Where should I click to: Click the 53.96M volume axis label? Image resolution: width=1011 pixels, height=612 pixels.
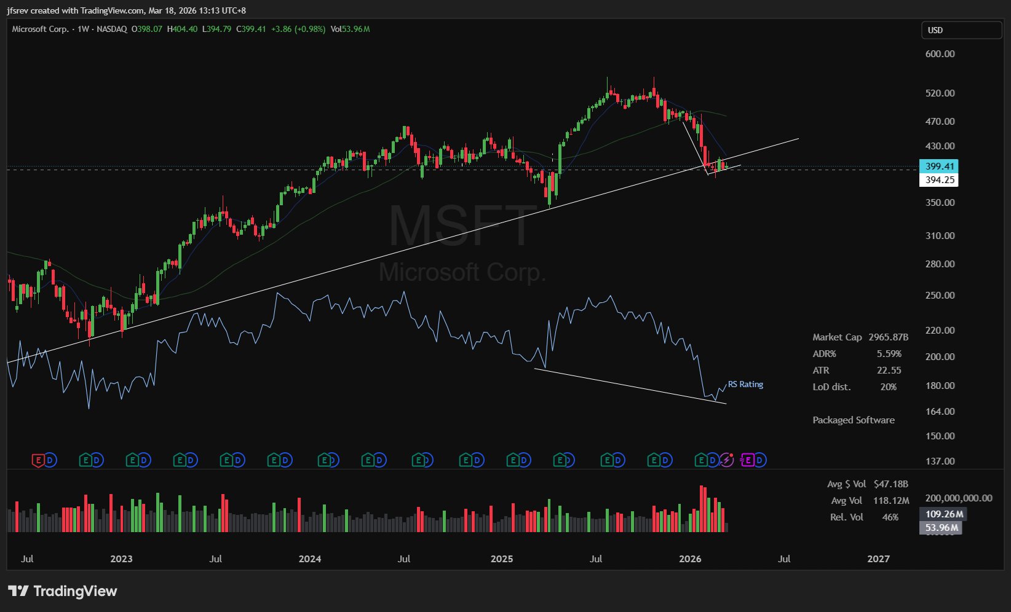click(x=942, y=527)
